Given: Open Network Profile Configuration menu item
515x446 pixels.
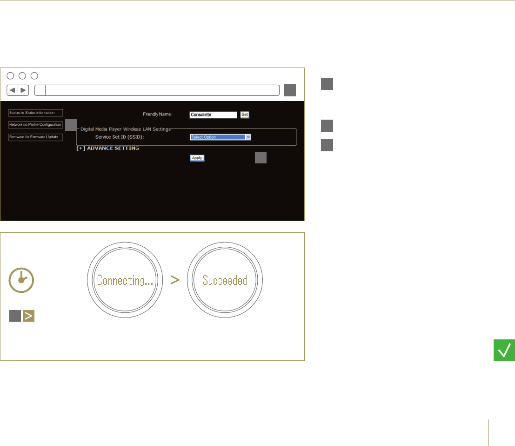Looking at the screenshot, I should [x=35, y=125].
